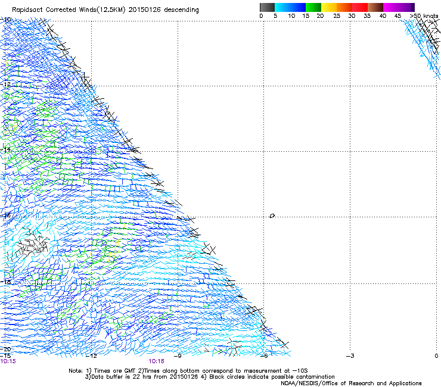Pick the red 30–35 knots legend segment
Image resolution: width=441 pixels, height=387 pixels.
[360, 8]
